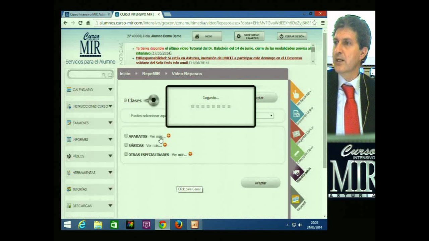Open File Explorer from the taskbar

[98, 225]
